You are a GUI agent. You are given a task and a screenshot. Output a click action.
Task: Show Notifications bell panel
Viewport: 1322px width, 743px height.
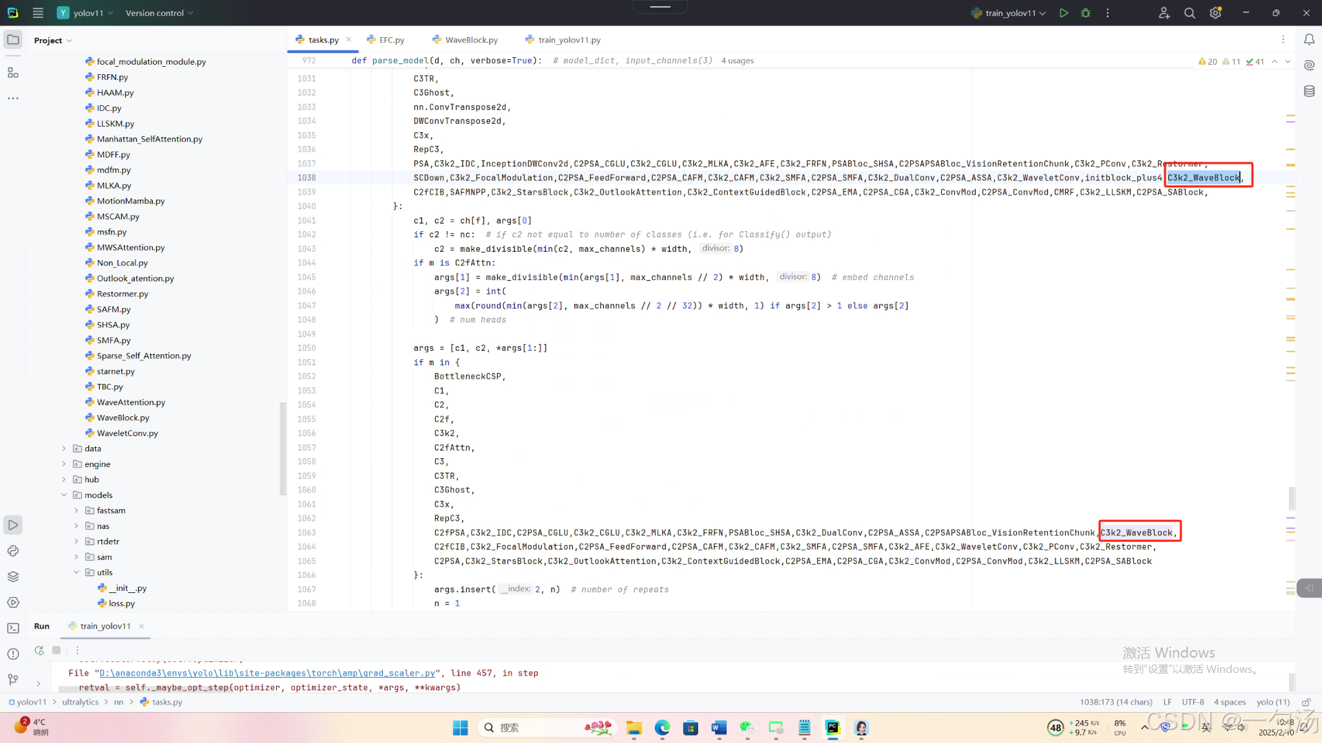[x=1309, y=40]
